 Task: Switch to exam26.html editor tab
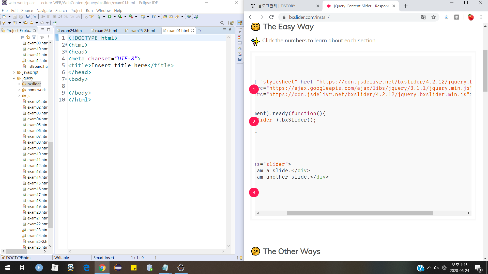coord(106,30)
